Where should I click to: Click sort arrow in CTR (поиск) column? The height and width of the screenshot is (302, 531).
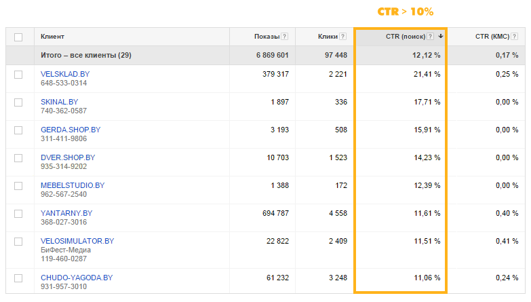click(x=441, y=37)
